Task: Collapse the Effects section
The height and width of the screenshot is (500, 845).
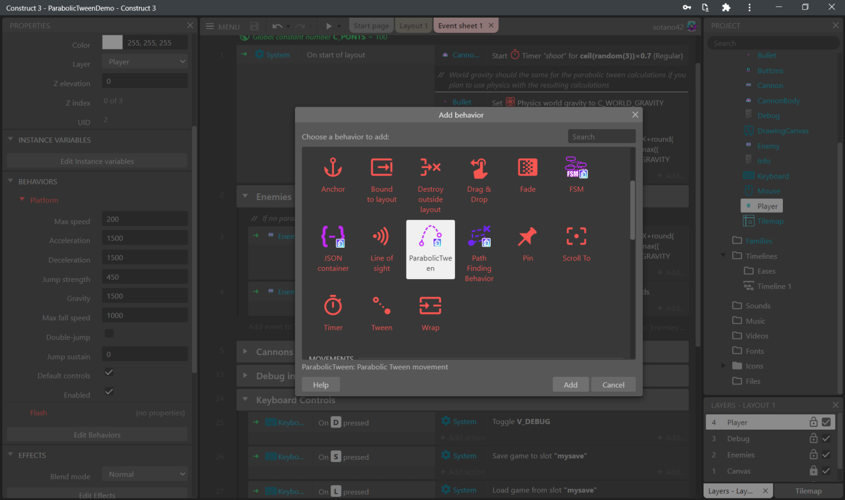Action: [x=10, y=454]
